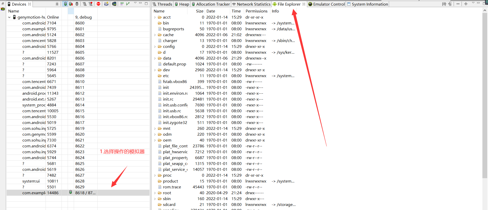488x210 pixels.
Task: Expand the root folder
Action: point(155,193)
